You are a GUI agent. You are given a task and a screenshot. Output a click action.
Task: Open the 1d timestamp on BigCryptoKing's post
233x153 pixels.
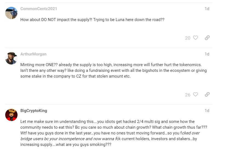207,111
